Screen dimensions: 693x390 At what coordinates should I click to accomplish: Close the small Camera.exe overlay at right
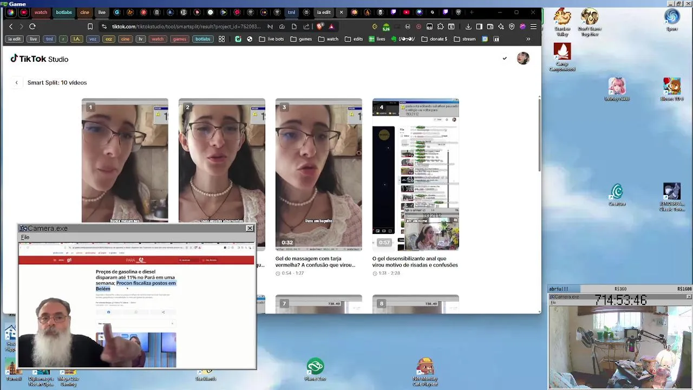tap(689, 297)
